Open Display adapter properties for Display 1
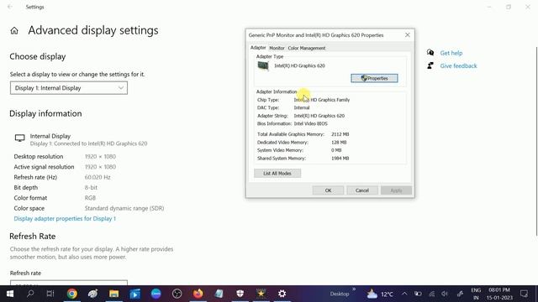538x302 pixels. [x=65, y=218]
